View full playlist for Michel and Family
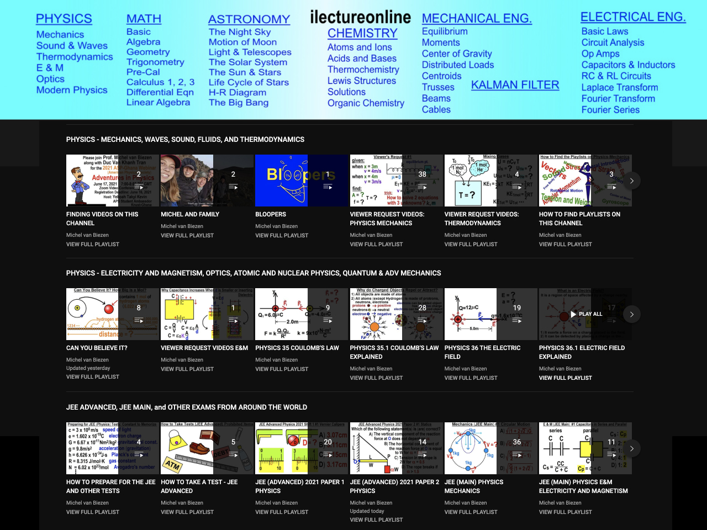The image size is (707, 530). point(187,235)
